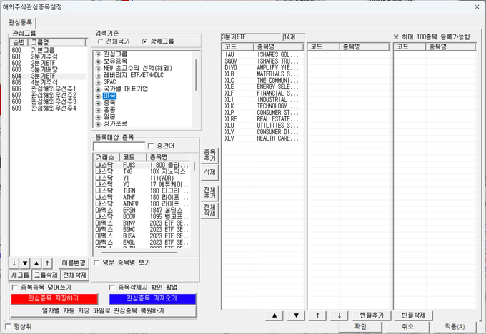This screenshot has width=486, height=334.
Task: Select EFSH 1847 홀딩스 row
Action: [142, 211]
